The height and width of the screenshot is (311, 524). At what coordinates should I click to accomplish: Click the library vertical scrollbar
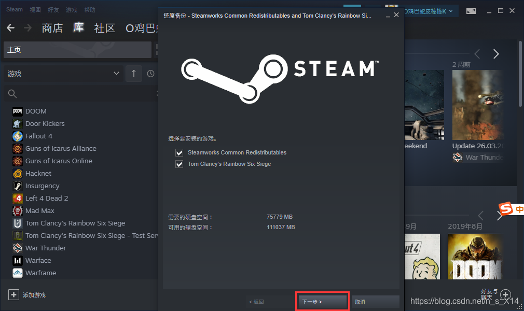(x=520, y=74)
